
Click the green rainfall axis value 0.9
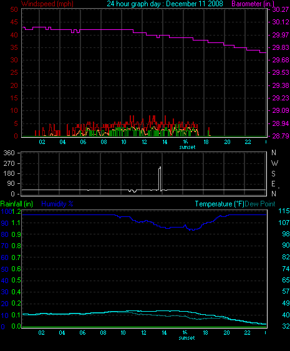pos(16,234)
